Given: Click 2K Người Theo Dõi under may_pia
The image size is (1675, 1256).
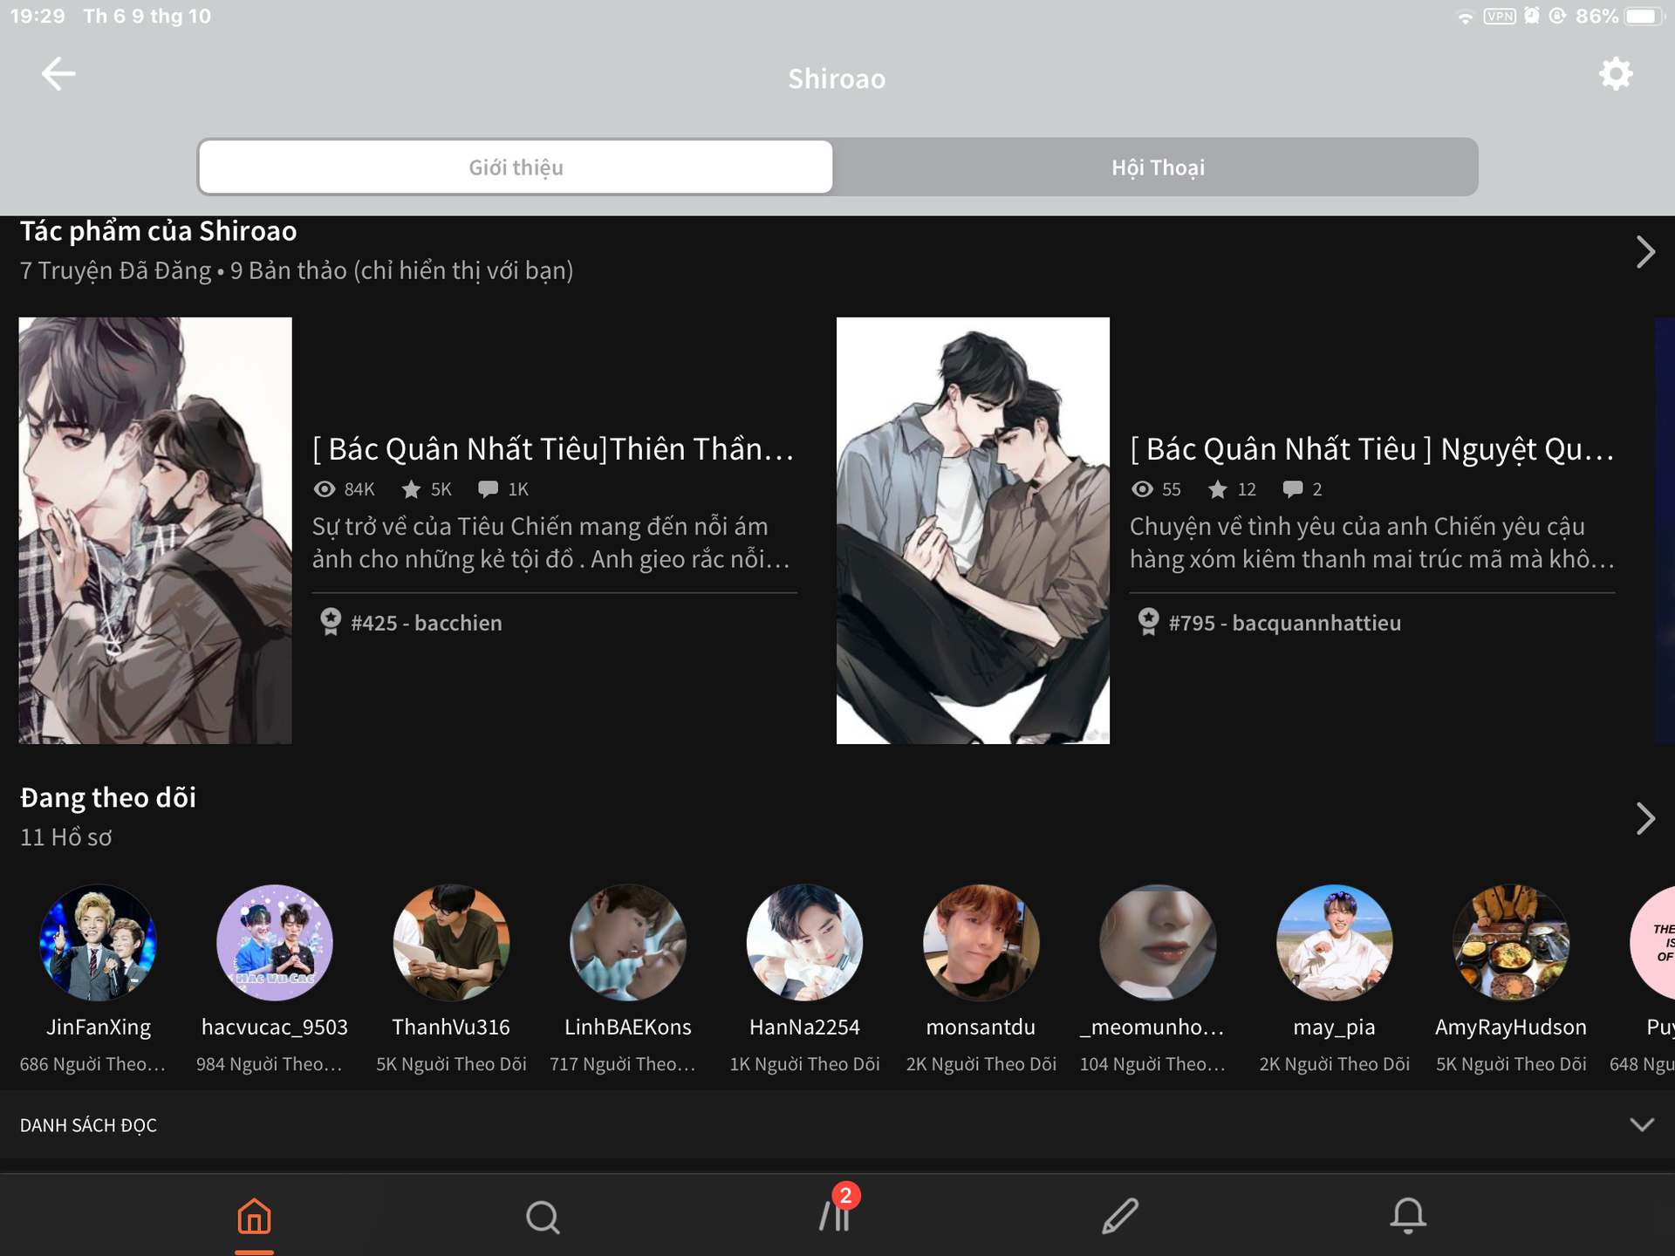Looking at the screenshot, I should 1335,1064.
